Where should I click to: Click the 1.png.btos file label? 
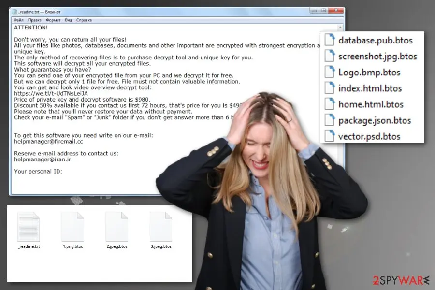click(x=73, y=246)
